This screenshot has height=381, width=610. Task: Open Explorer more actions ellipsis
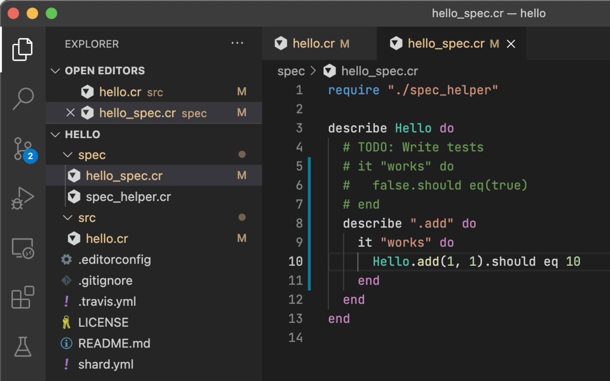(237, 44)
